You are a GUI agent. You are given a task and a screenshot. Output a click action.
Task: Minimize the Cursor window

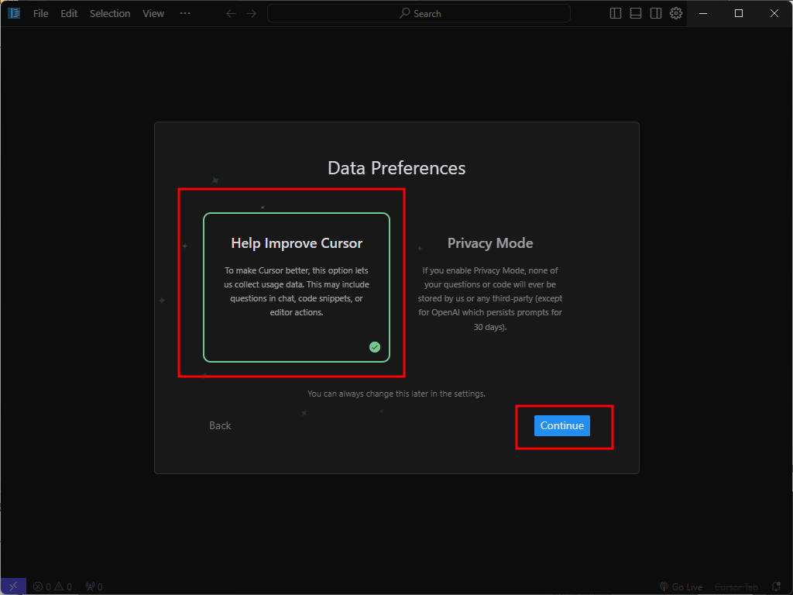tap(703, 14)
